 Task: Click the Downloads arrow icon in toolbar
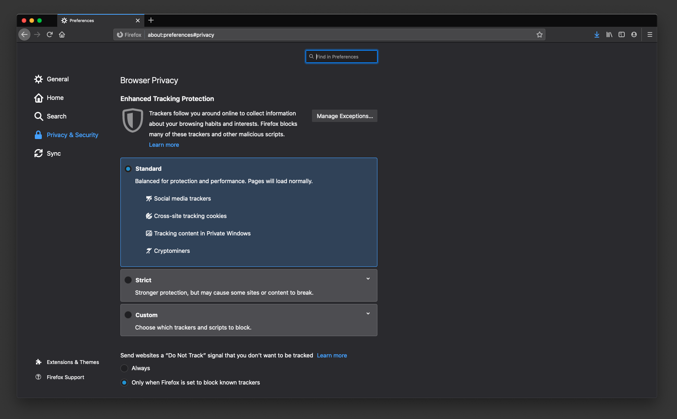click(596, 34)
